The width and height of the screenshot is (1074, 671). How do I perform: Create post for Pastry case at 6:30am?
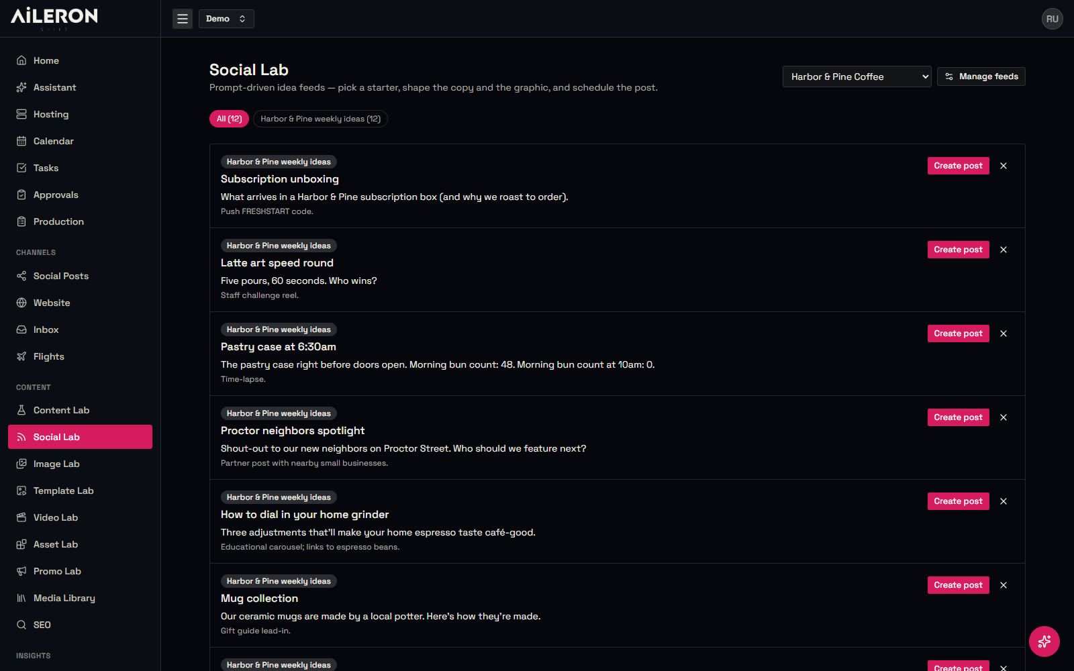point(958,333)
